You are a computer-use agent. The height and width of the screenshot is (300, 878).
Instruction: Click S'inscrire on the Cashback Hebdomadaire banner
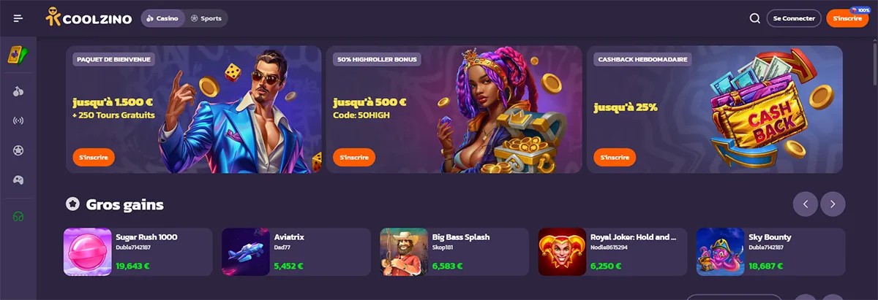point(615,157)
